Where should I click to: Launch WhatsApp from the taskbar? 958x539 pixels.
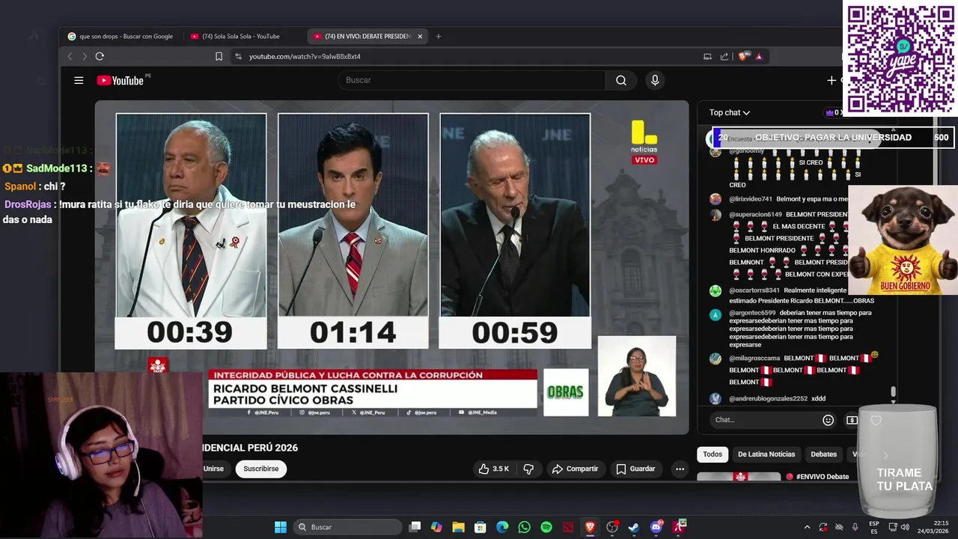coord(524,527)
